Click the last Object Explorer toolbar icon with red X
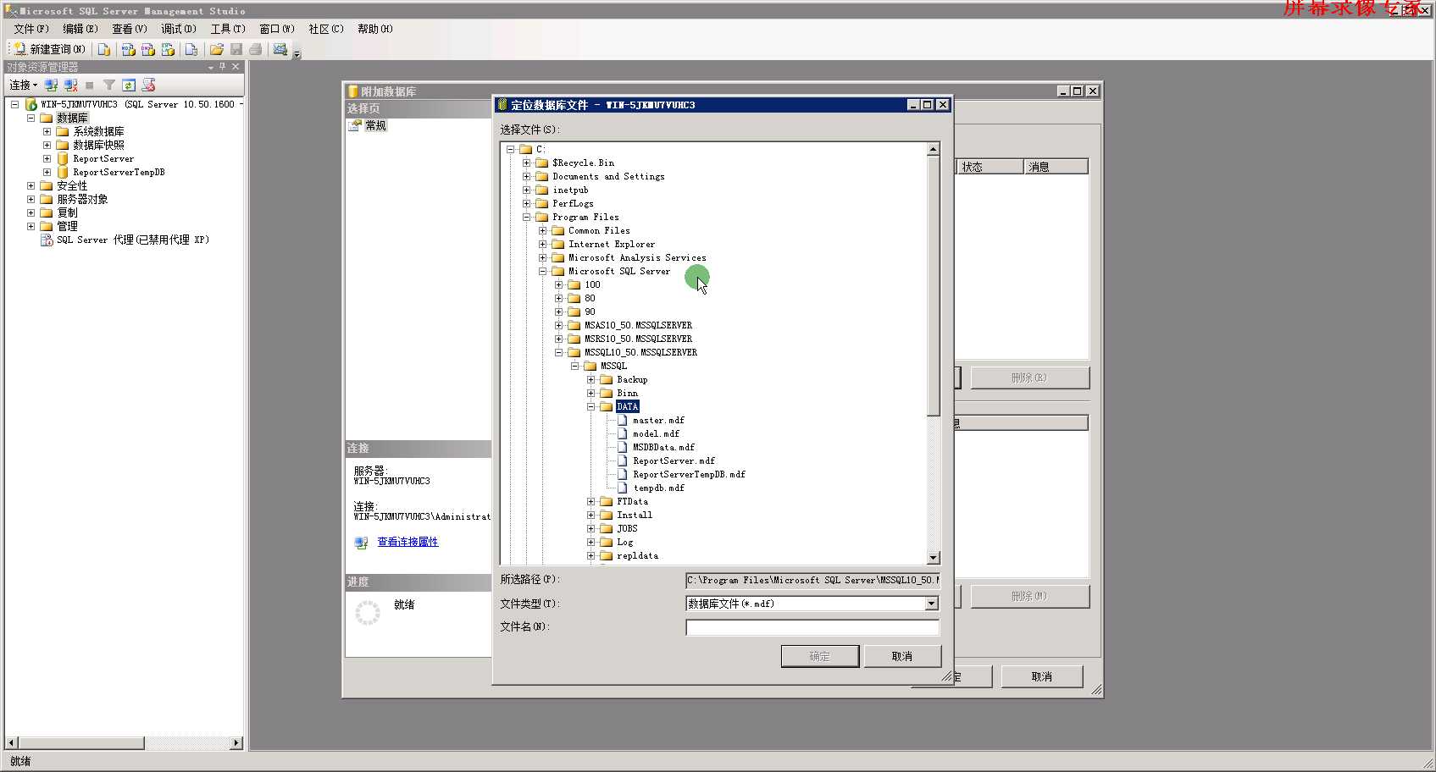This screenshot has height=772, width=1436. point(148,85)
